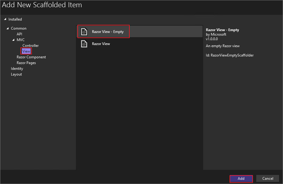
Task: Select the API category
Action: click(x=19, y=34)
